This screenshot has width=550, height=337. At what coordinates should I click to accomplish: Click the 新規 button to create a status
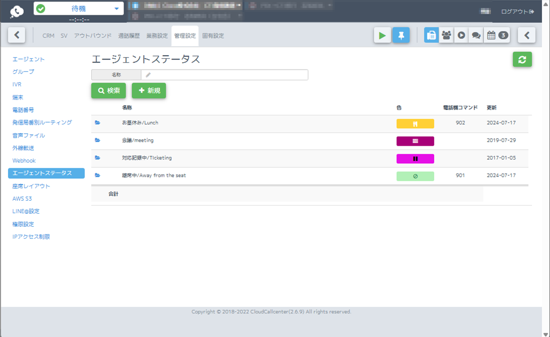coord(149,91)
